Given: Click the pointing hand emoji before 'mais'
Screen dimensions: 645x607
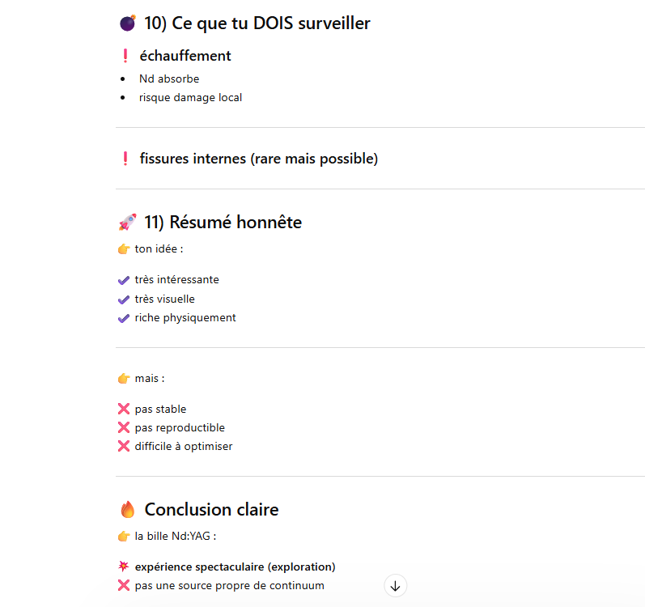Looking at the screenshot, I should (124, 379).
